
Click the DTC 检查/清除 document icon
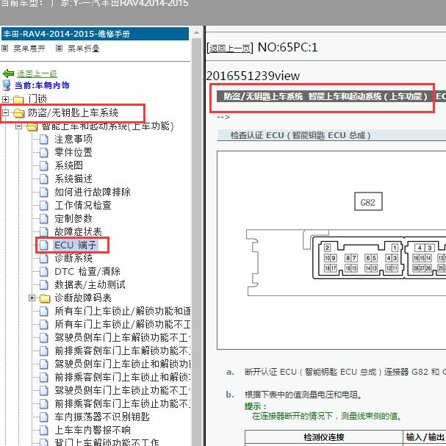(43, 271)
